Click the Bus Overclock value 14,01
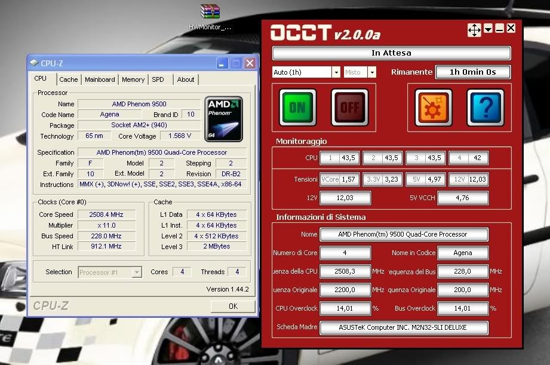This screenshot has height=365, width=550. [x=463, y=308]
